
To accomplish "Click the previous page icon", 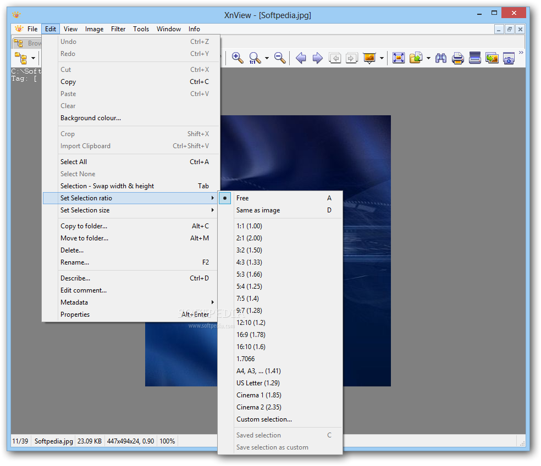I will point(335,58).
